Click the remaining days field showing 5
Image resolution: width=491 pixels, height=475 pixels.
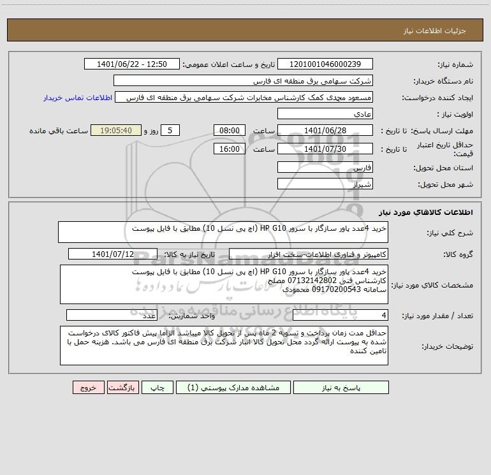point(170,130)
